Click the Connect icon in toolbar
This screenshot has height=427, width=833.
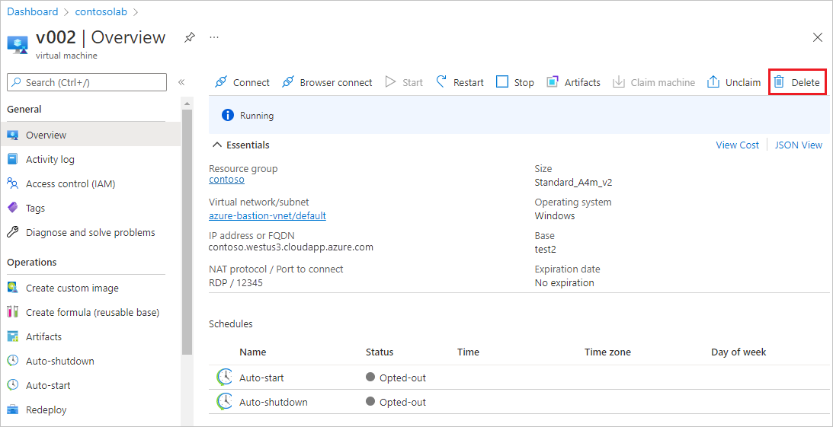(221, 82)
